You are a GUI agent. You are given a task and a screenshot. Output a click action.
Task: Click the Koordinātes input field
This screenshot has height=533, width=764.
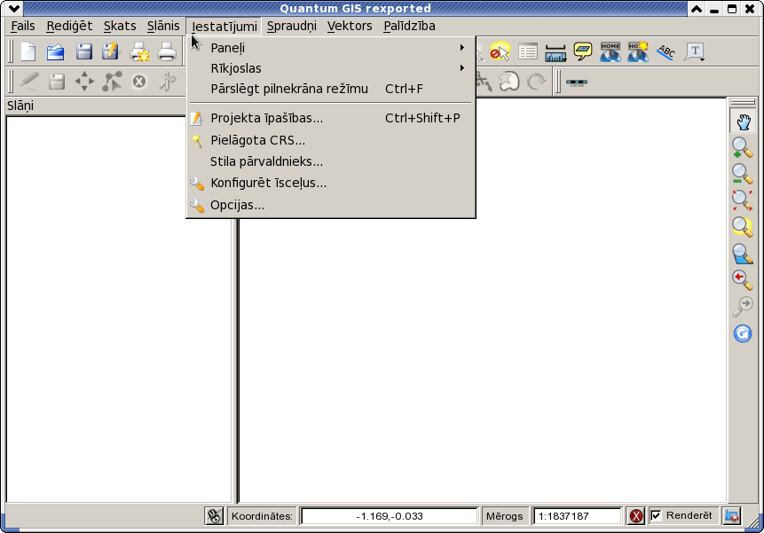tap(389, 516)
